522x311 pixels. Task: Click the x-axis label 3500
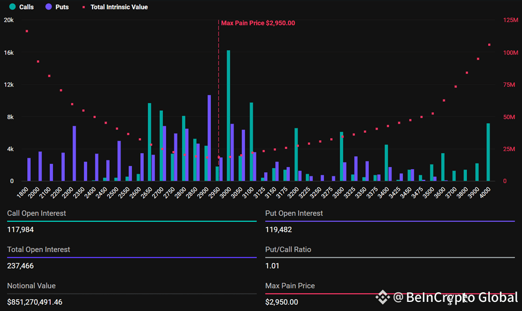coord(429,193)
